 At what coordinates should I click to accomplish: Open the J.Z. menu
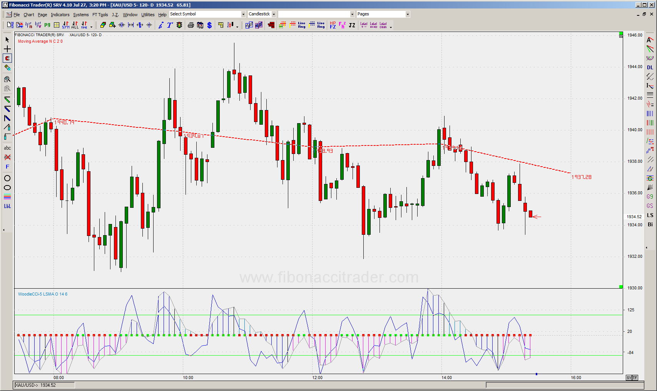pyautogui.click(x=115, y=15)
